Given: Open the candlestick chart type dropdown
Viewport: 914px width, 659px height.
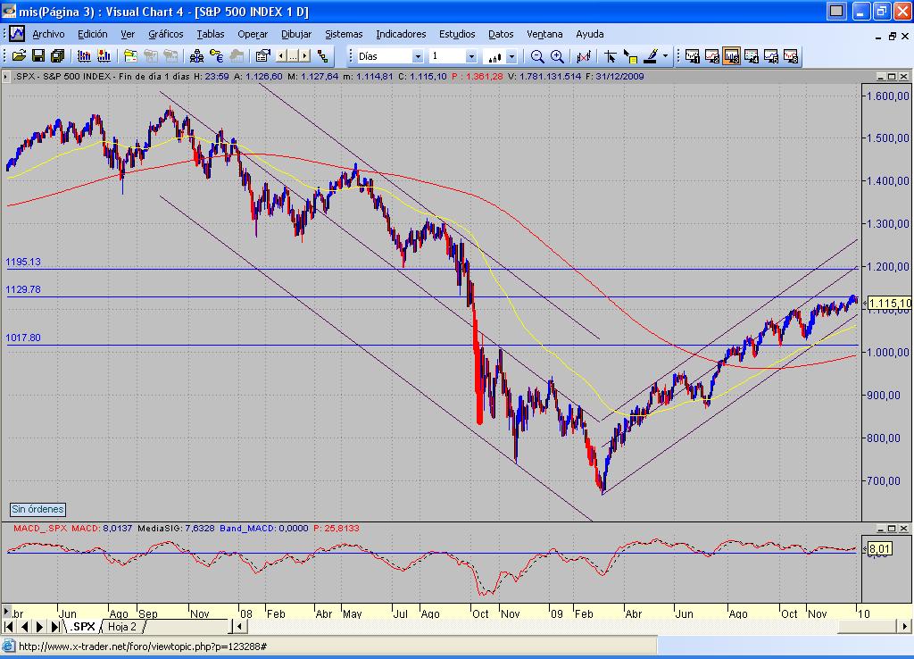Looking at the screenshot, I should (x=511, y=56).
